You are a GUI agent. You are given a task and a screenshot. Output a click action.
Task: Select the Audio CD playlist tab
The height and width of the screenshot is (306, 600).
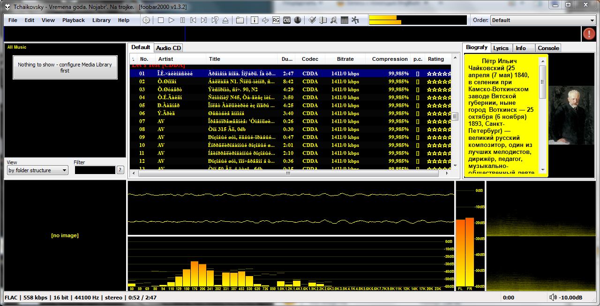point(168,48)
